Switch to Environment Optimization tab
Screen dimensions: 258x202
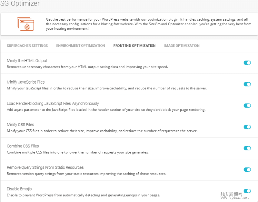tap(81, 45)
